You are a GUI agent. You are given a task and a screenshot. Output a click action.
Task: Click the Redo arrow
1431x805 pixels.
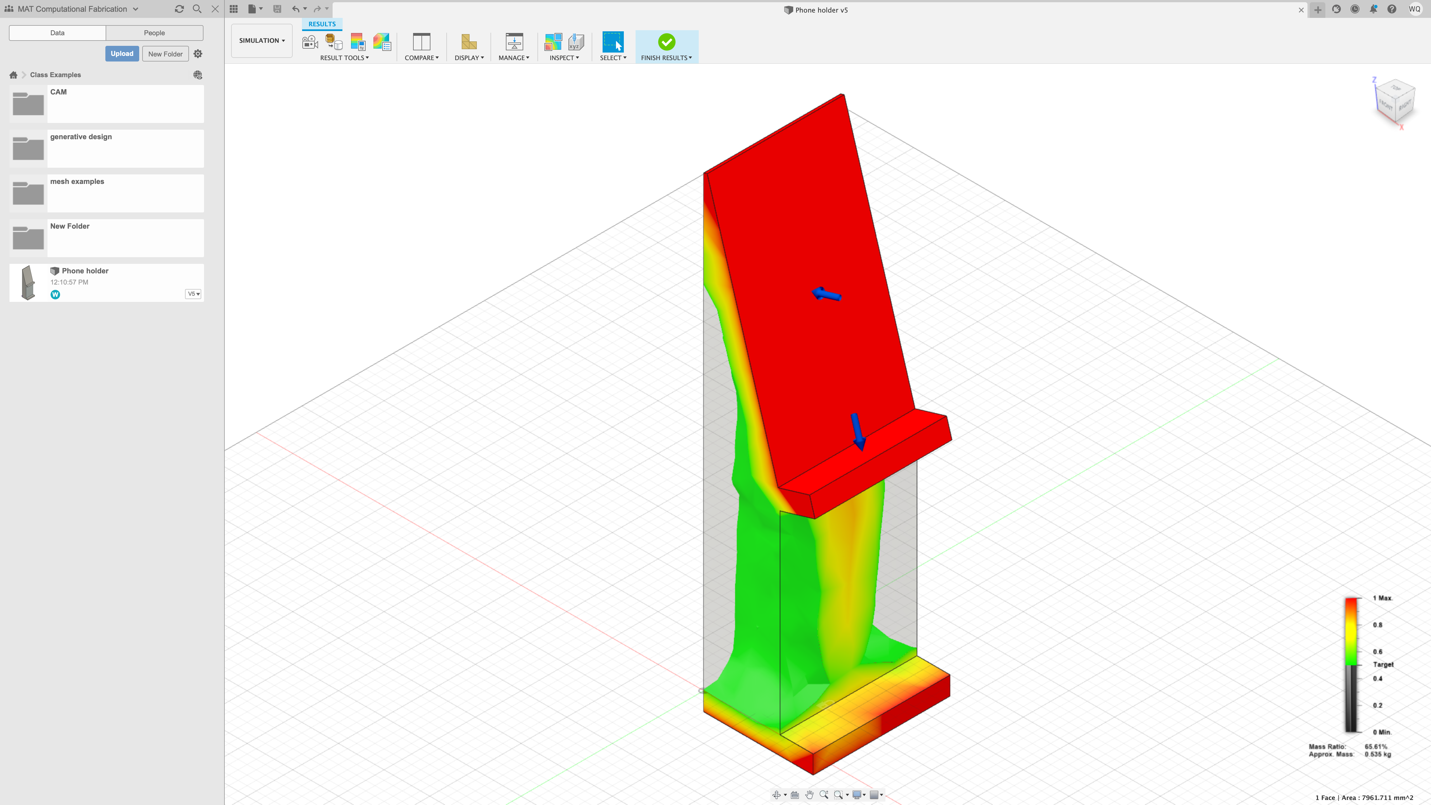[317, 9]
